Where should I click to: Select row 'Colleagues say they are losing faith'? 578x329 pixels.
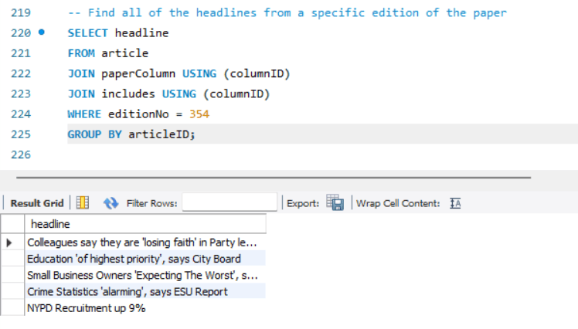coord(145,243)
